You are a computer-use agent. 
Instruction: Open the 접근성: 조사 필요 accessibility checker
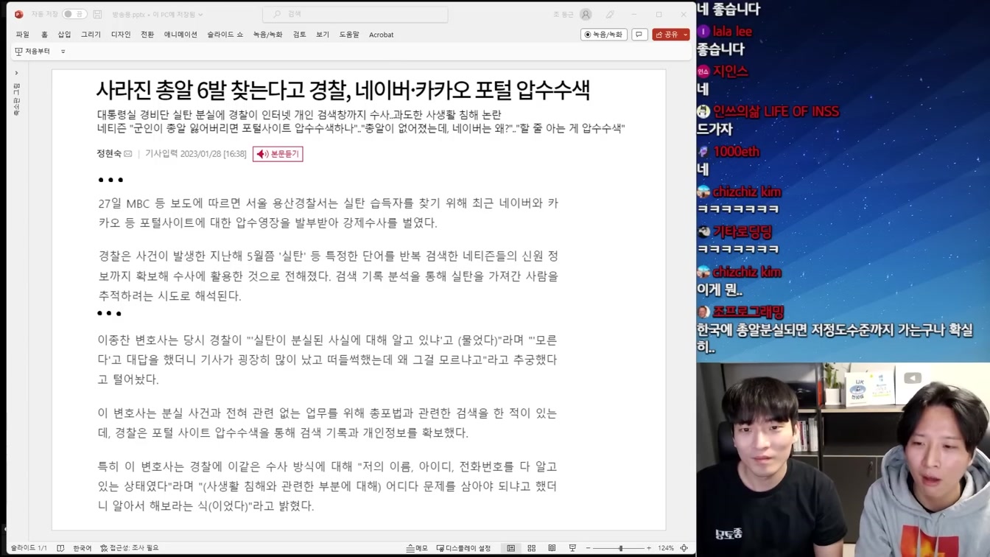130,548
